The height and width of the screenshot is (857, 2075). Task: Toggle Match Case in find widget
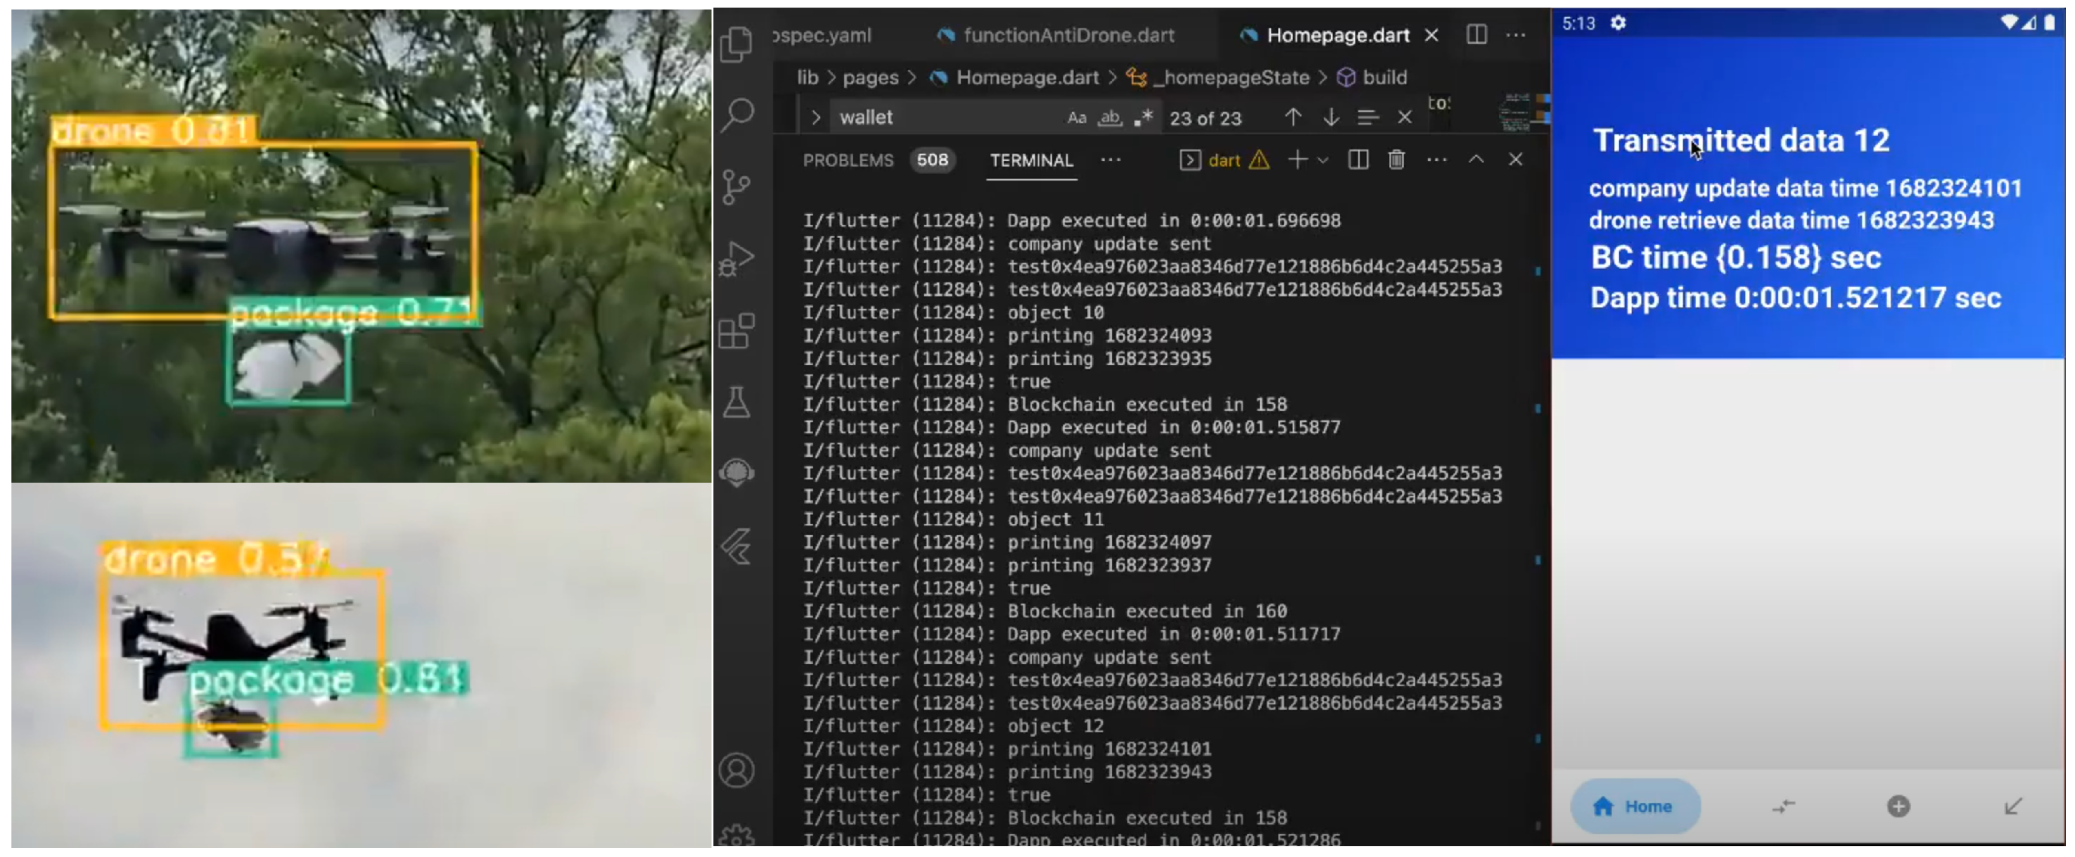tap(1077, 118)
